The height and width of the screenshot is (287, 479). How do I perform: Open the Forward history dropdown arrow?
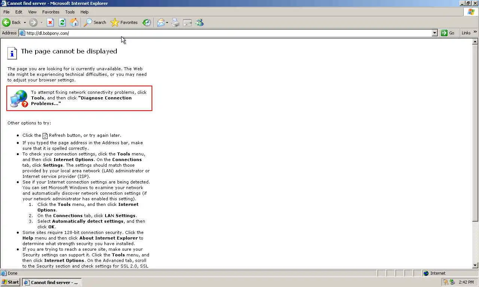[x=42, y=22]
